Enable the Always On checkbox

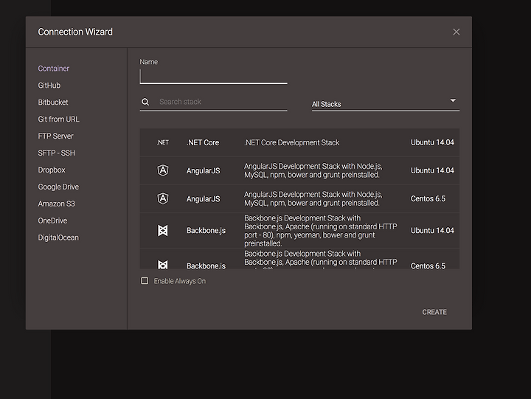145,281
